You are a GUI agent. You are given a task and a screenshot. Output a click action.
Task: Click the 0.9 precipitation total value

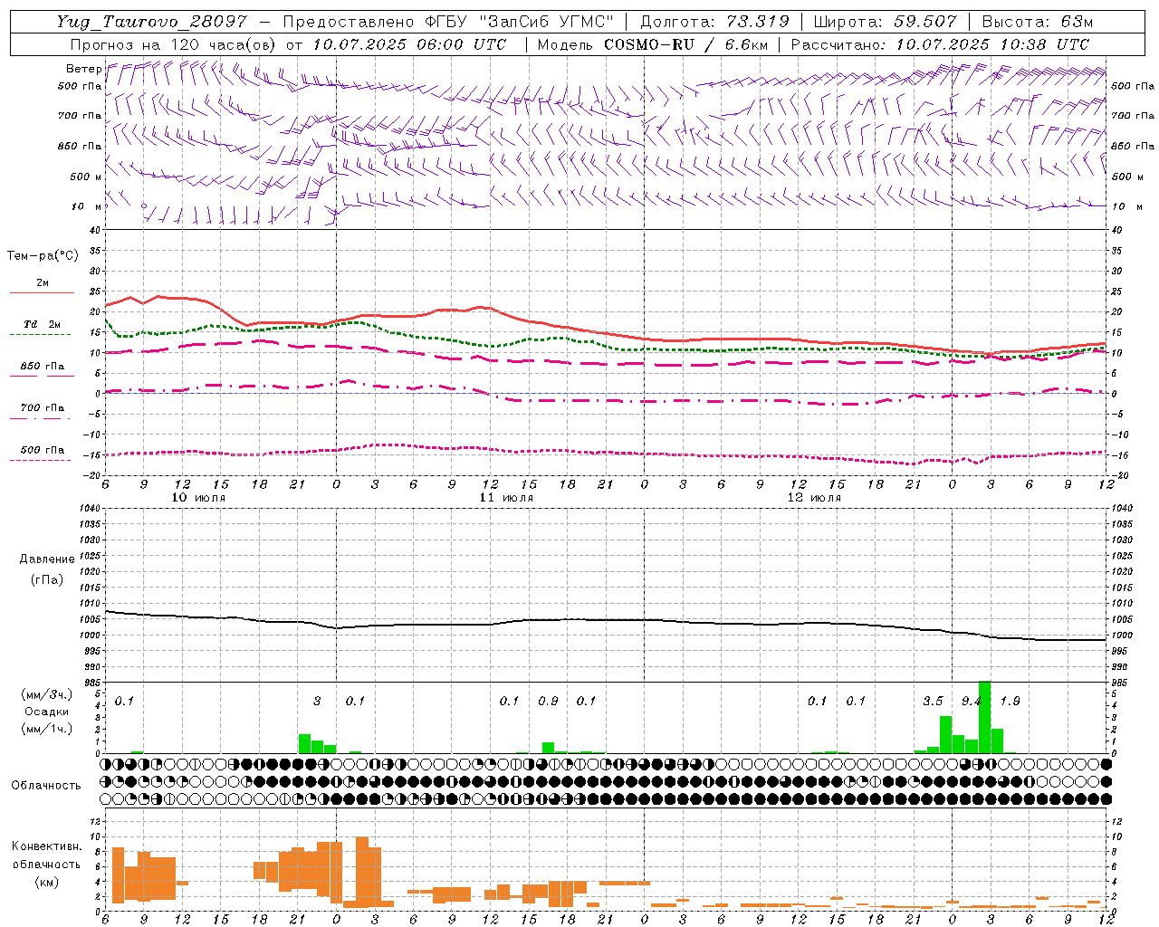pyautogui.click(x=548, y=701)
